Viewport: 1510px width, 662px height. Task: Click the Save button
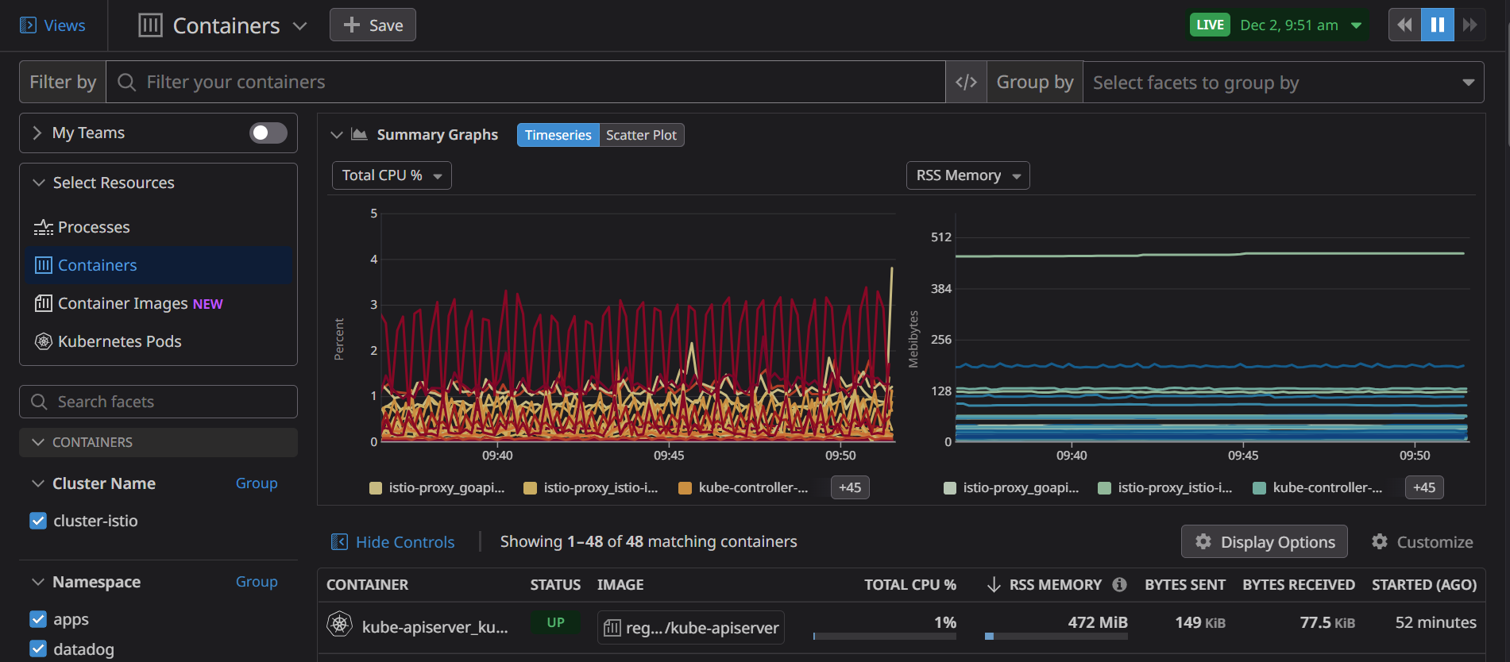373,25
